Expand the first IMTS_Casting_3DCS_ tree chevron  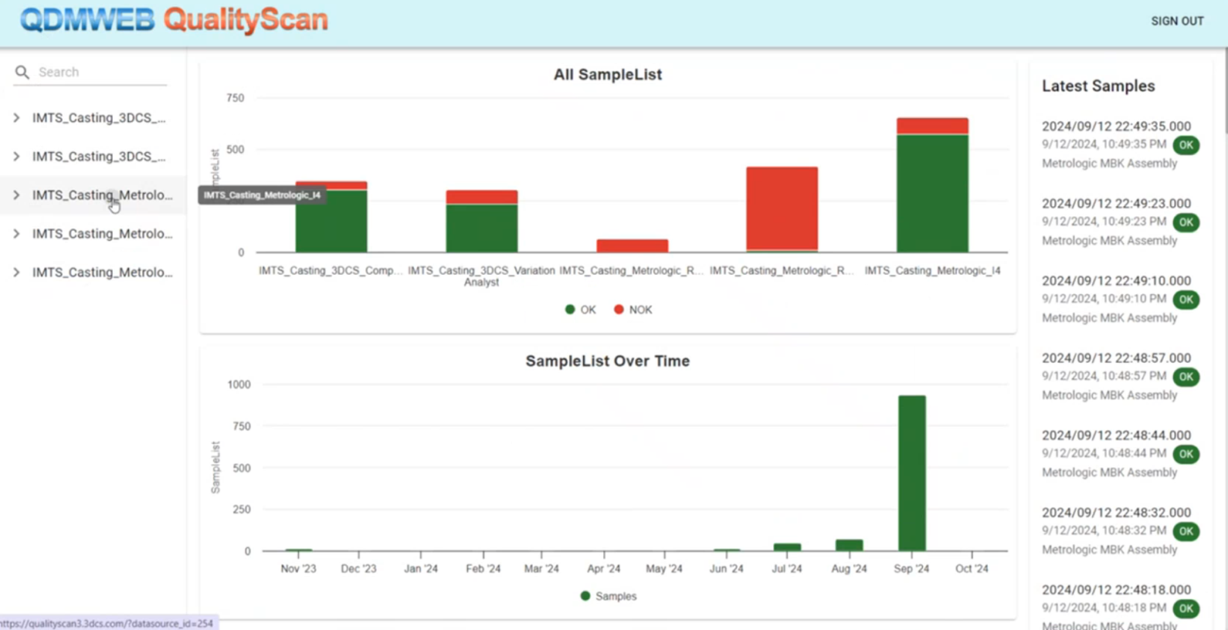[16, 118]
